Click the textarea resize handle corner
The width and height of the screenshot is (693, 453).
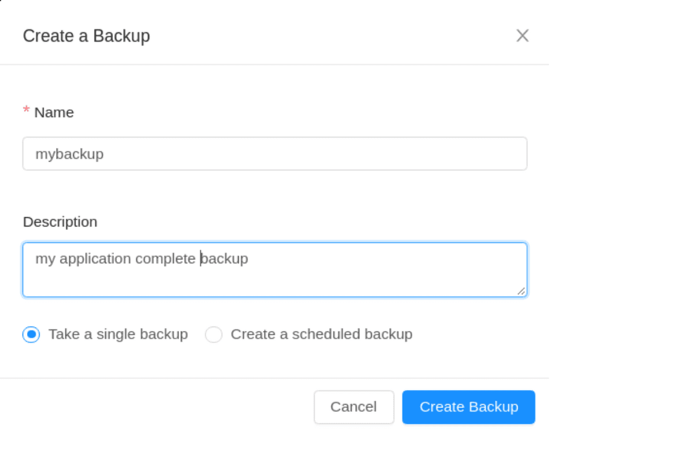(521, 291)
